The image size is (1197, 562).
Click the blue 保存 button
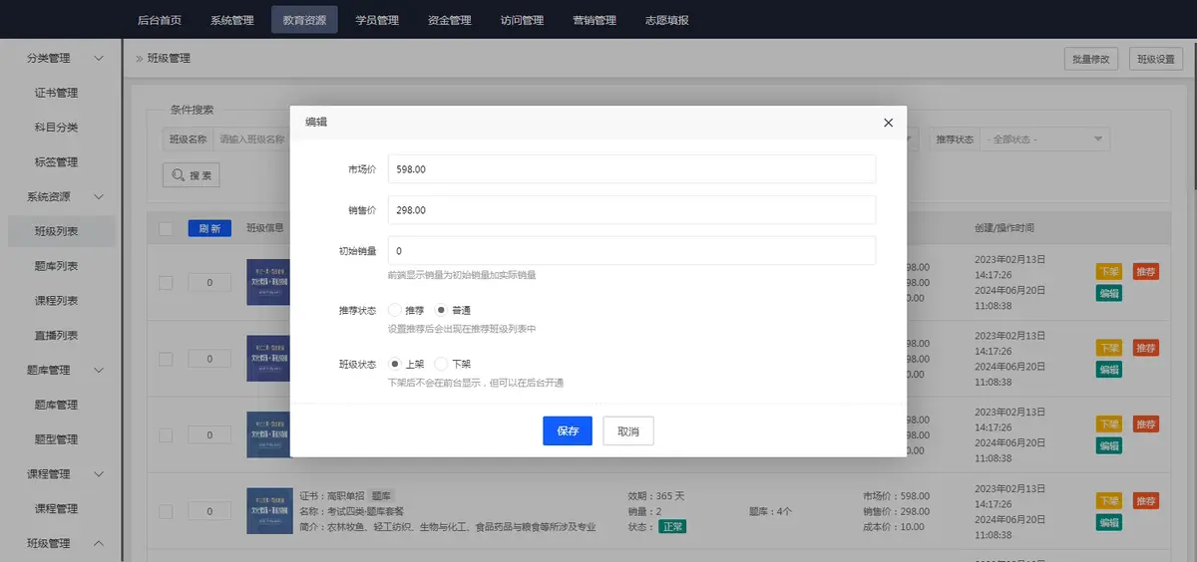(568, 430)
